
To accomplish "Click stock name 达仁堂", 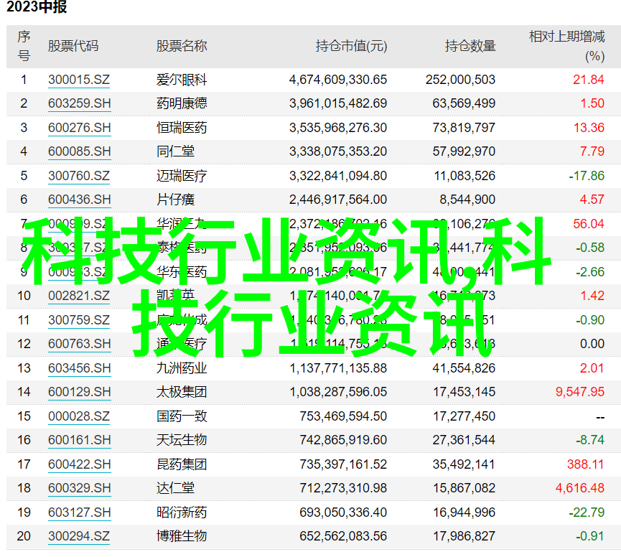I will (175, 488).
